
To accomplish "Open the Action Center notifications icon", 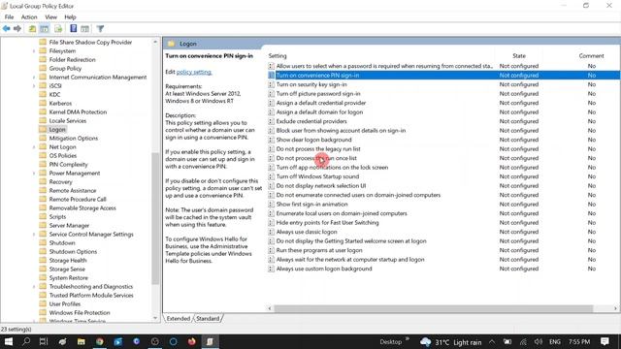I will coord(605,341).
